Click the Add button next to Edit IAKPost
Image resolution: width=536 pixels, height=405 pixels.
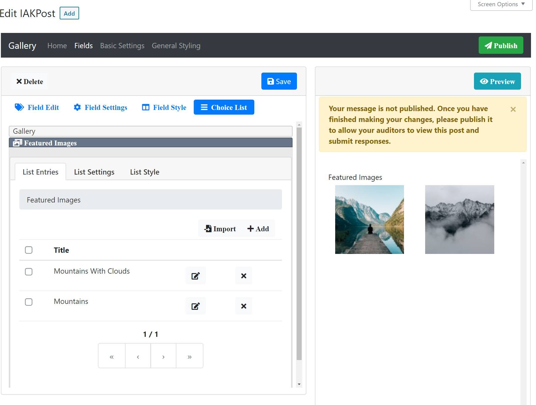pyautogui.click(x=69, y=13)
